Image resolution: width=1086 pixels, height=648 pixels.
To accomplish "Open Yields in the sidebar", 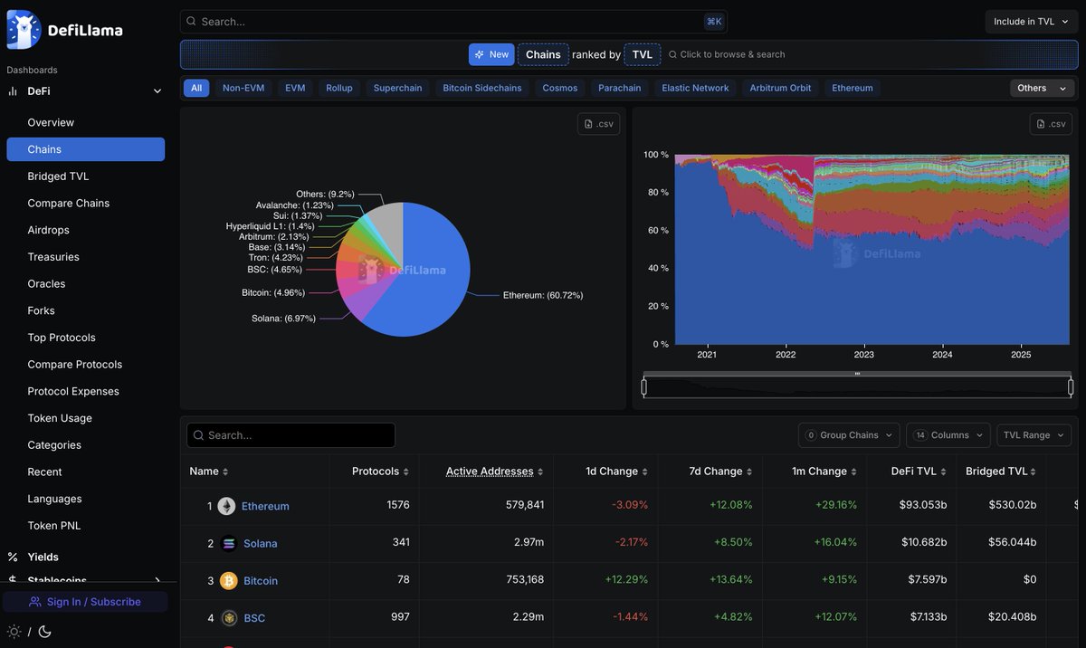I will pos(43,557).
